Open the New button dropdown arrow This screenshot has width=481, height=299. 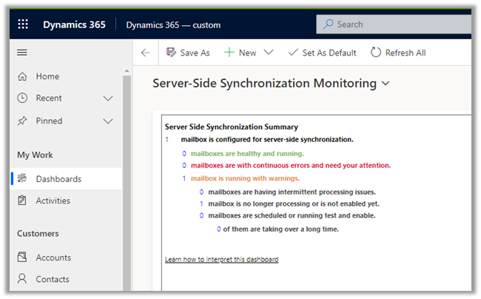tap(268, 53)
